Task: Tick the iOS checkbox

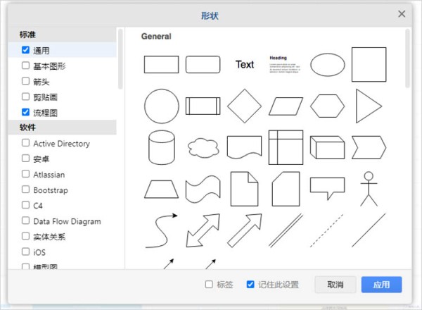Action: coord(25,252)
